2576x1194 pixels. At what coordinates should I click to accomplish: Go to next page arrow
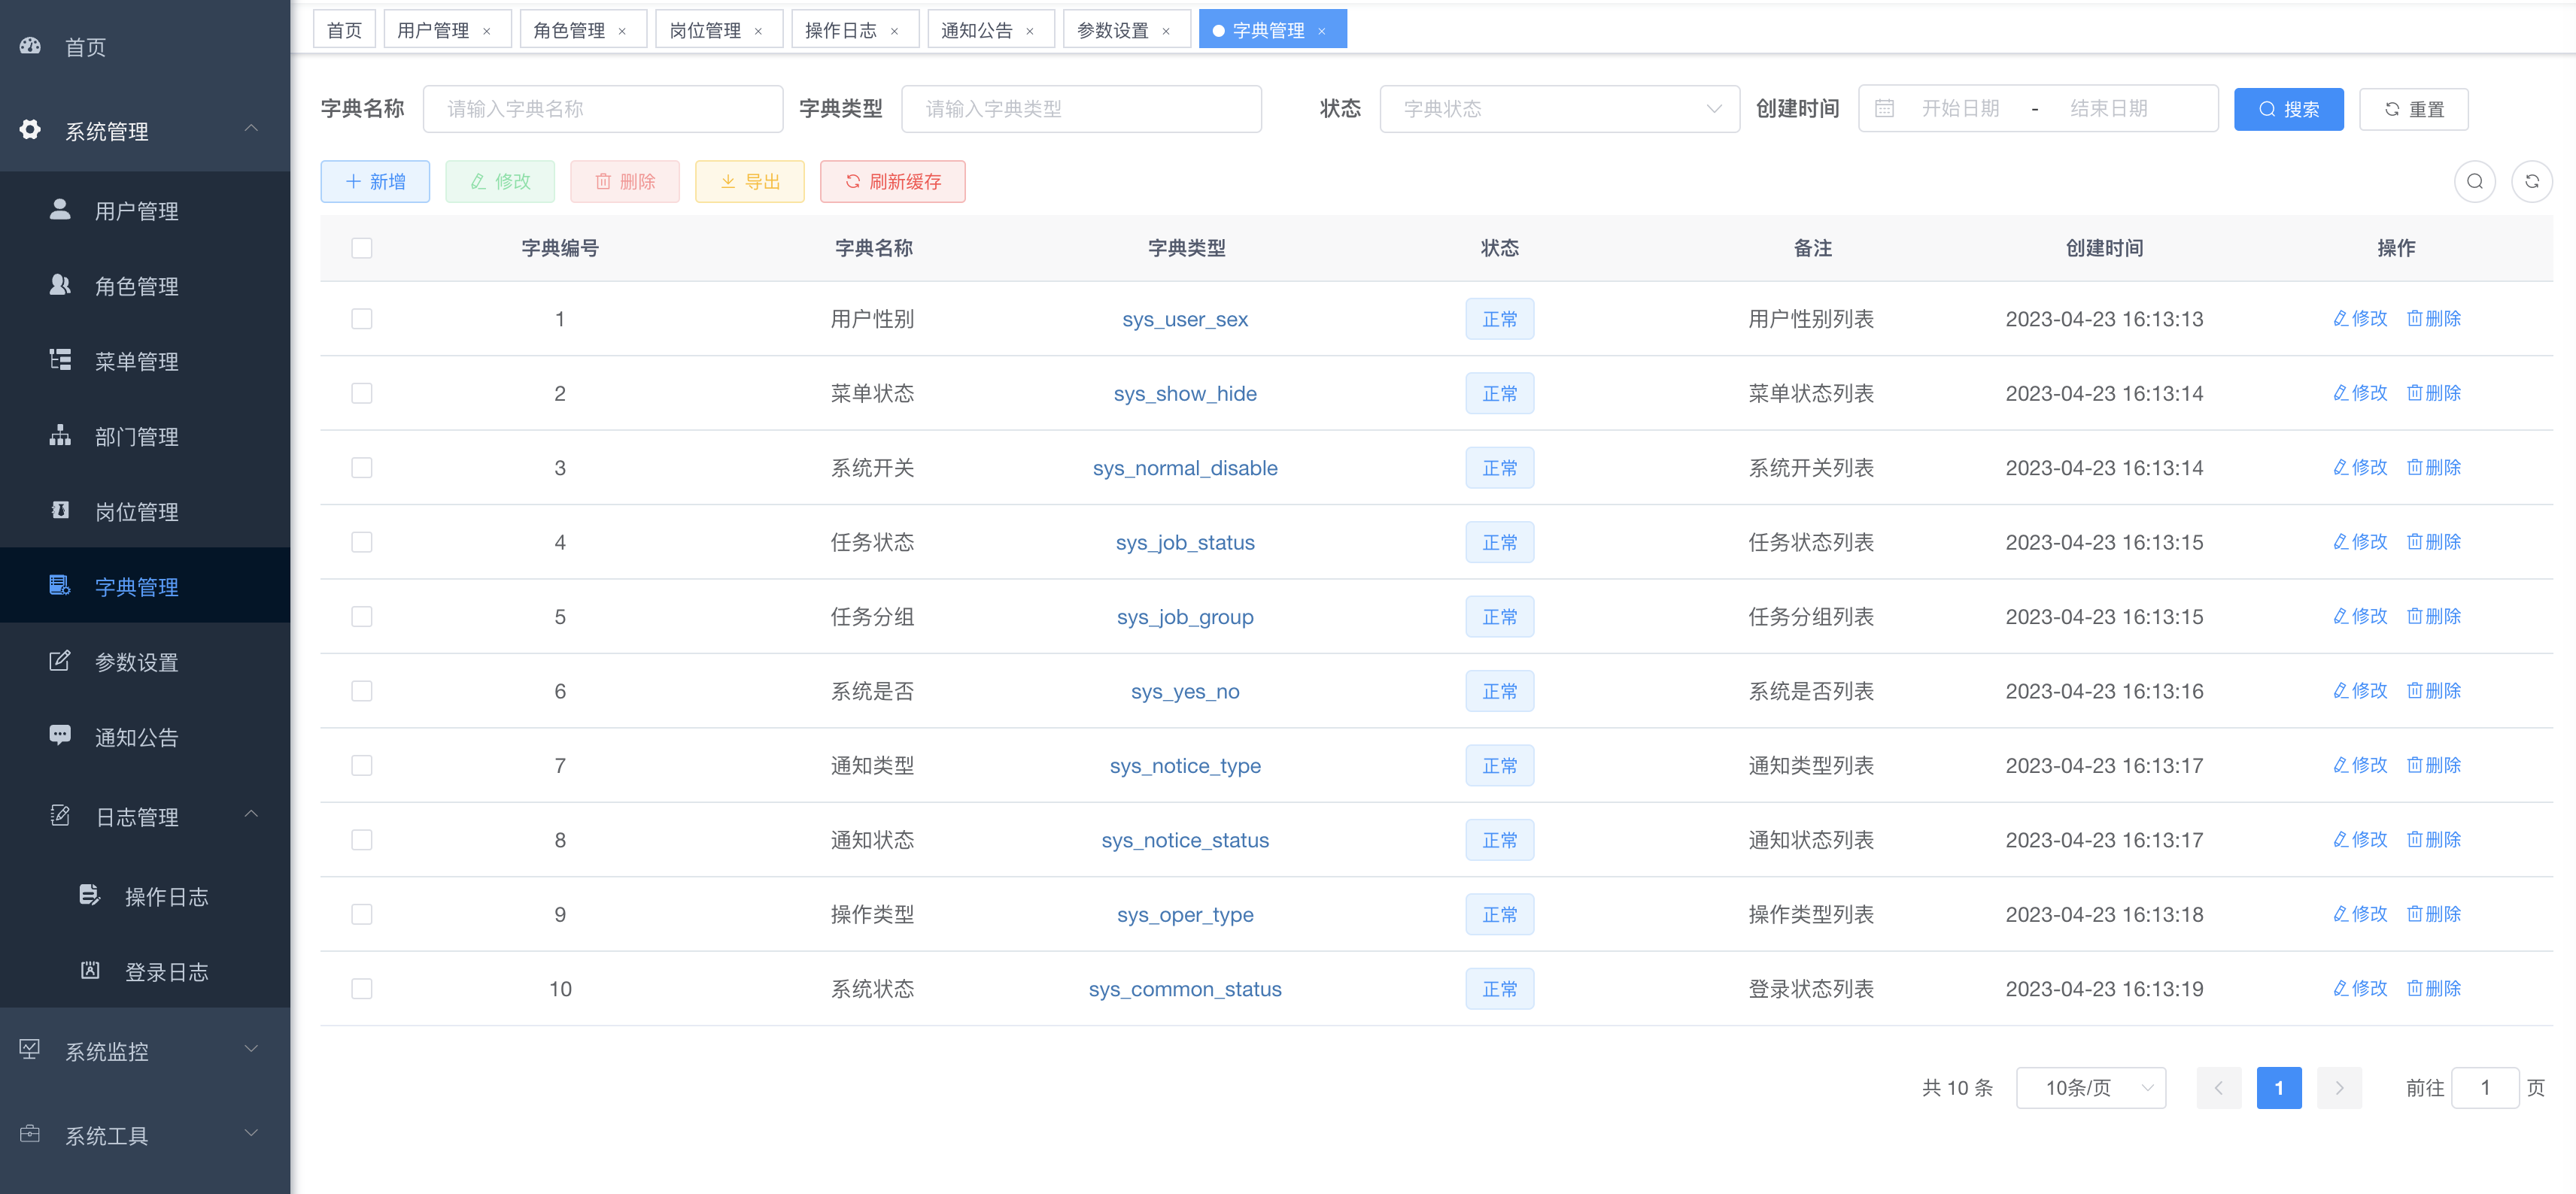click(x=2339, y=1087)
